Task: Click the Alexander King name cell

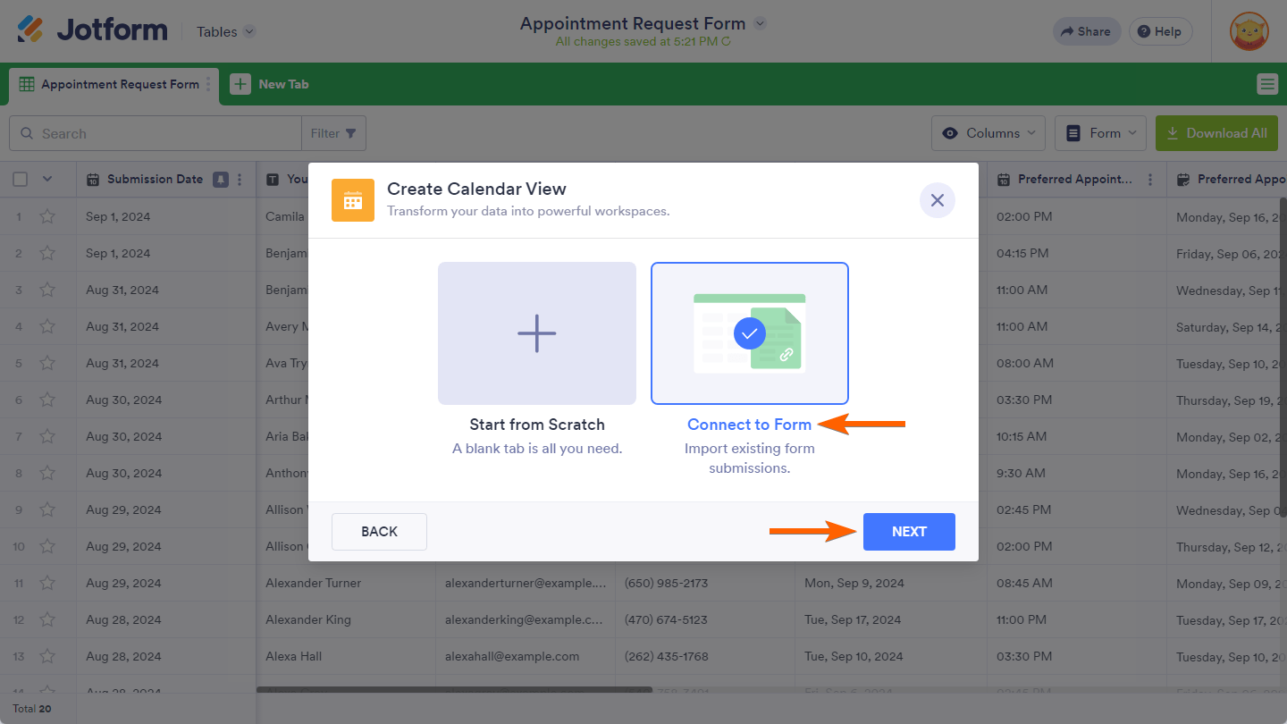Action: [x=346, y=619]
